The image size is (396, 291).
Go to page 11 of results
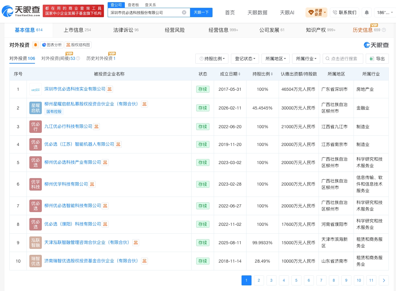point(371,280)
